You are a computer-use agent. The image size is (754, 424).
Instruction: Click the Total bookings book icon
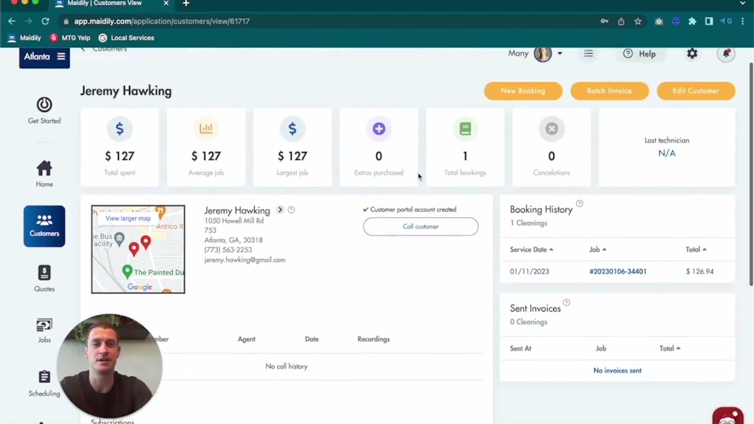(x=465, y=129)
